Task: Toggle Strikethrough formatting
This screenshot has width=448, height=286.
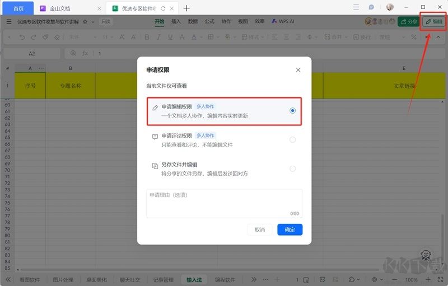Action: point(181,37)
